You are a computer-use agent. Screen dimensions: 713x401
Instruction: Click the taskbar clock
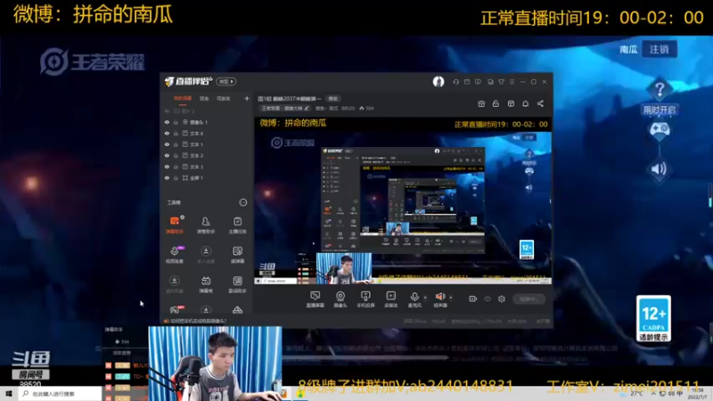[x=698, y=394]
